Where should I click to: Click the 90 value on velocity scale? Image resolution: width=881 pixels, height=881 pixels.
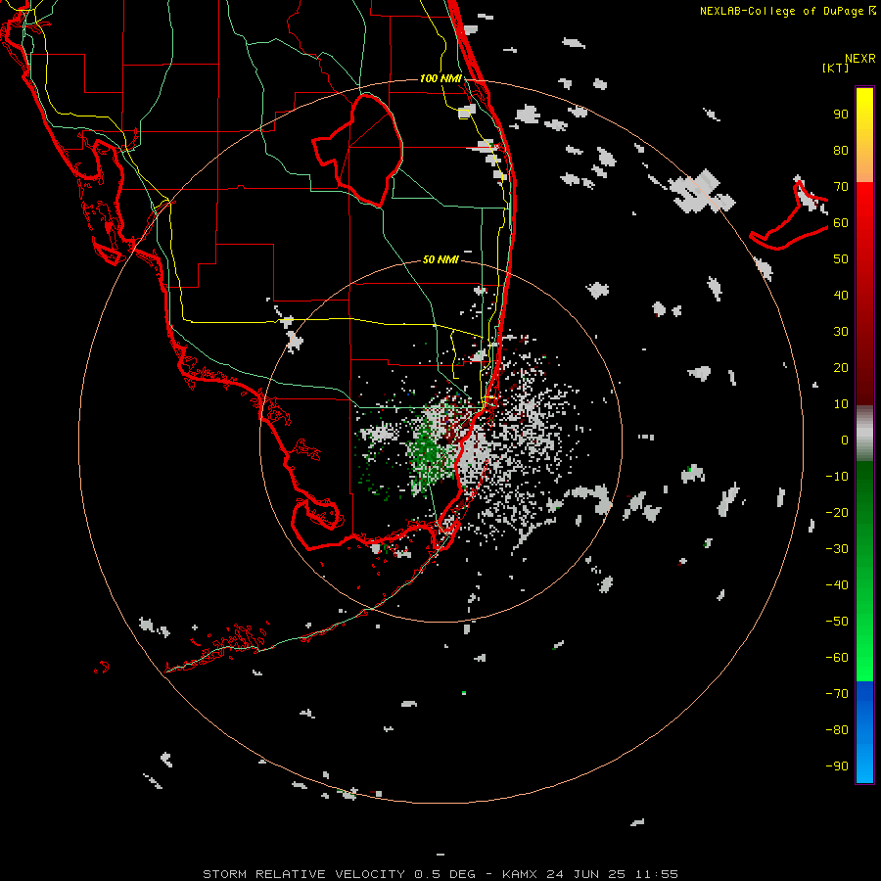pyautogui.click(x=841, y=115)
